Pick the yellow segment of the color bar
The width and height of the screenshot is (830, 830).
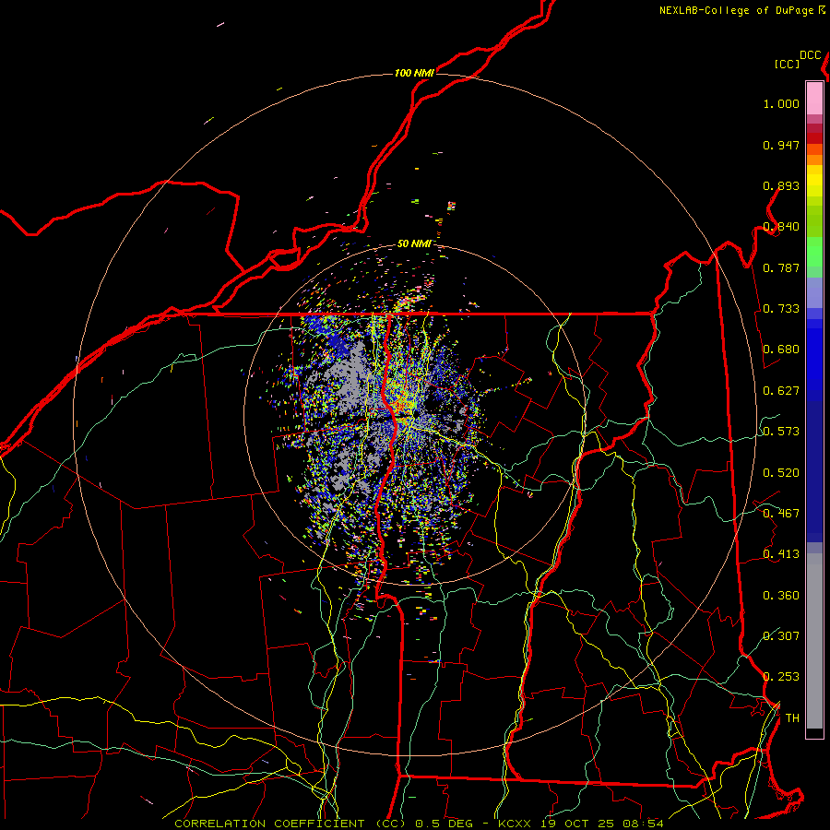tap(814, 183)
